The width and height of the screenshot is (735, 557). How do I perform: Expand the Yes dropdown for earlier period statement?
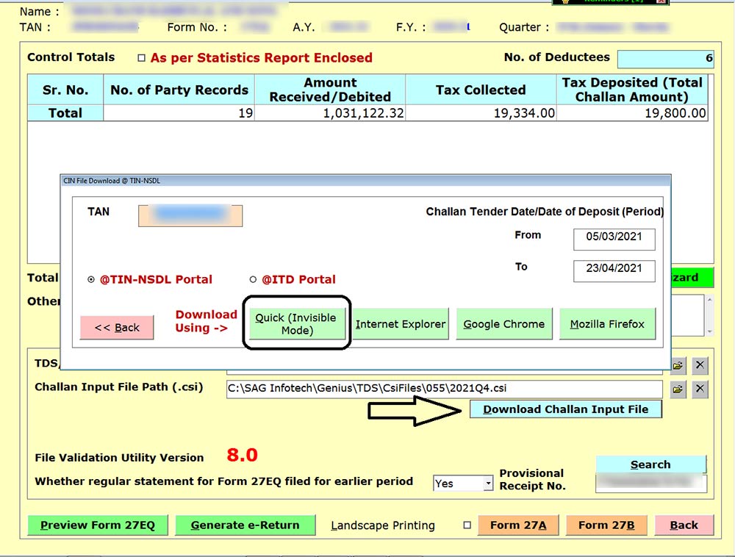[488, 484]
